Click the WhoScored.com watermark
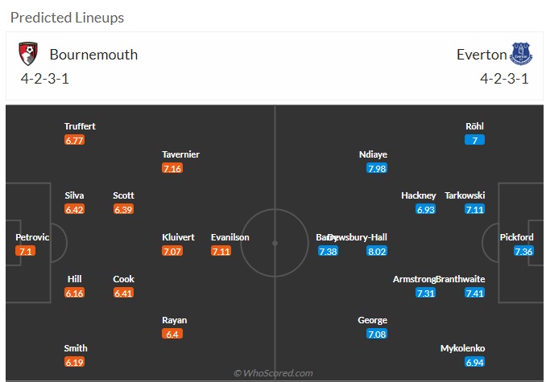The width and height of the screenshot is (546, 382). tap(273, 373)
